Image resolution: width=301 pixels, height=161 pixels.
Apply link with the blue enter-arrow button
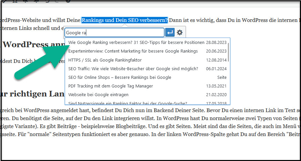tap(170, 33)
